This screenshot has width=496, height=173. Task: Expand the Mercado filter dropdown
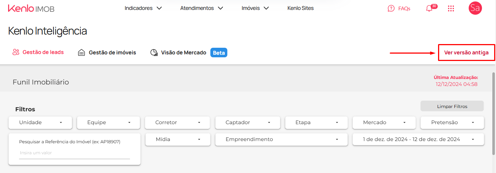tap(384, 123)
